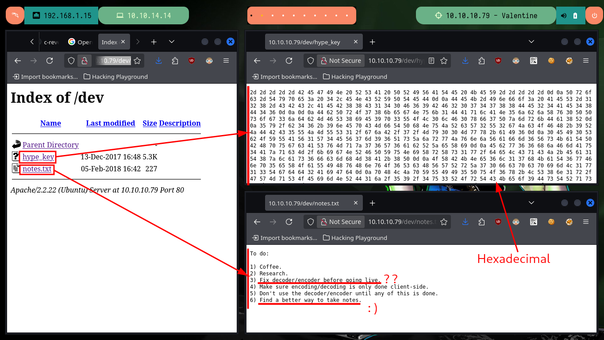The image size is (604, 340).
Task: Bookmark the hype_key page
Action: 444,61
